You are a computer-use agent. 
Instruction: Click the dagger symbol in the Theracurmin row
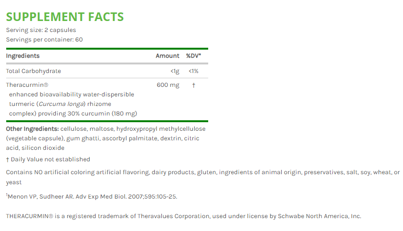(193, 85)
